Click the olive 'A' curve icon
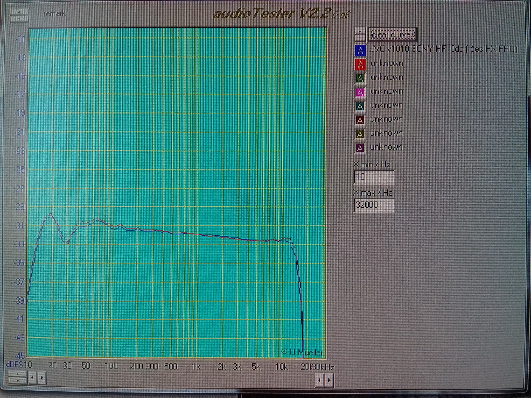The height and width of the screenshot is (398, 531). pyautogui.click(x=360, y=134)
